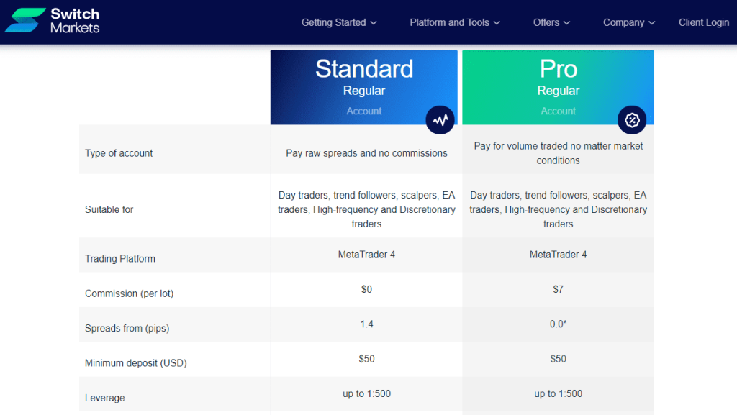The image size is (737, 415).
Task: Expand the Offers chevron
Action: [x=566, y=22]
